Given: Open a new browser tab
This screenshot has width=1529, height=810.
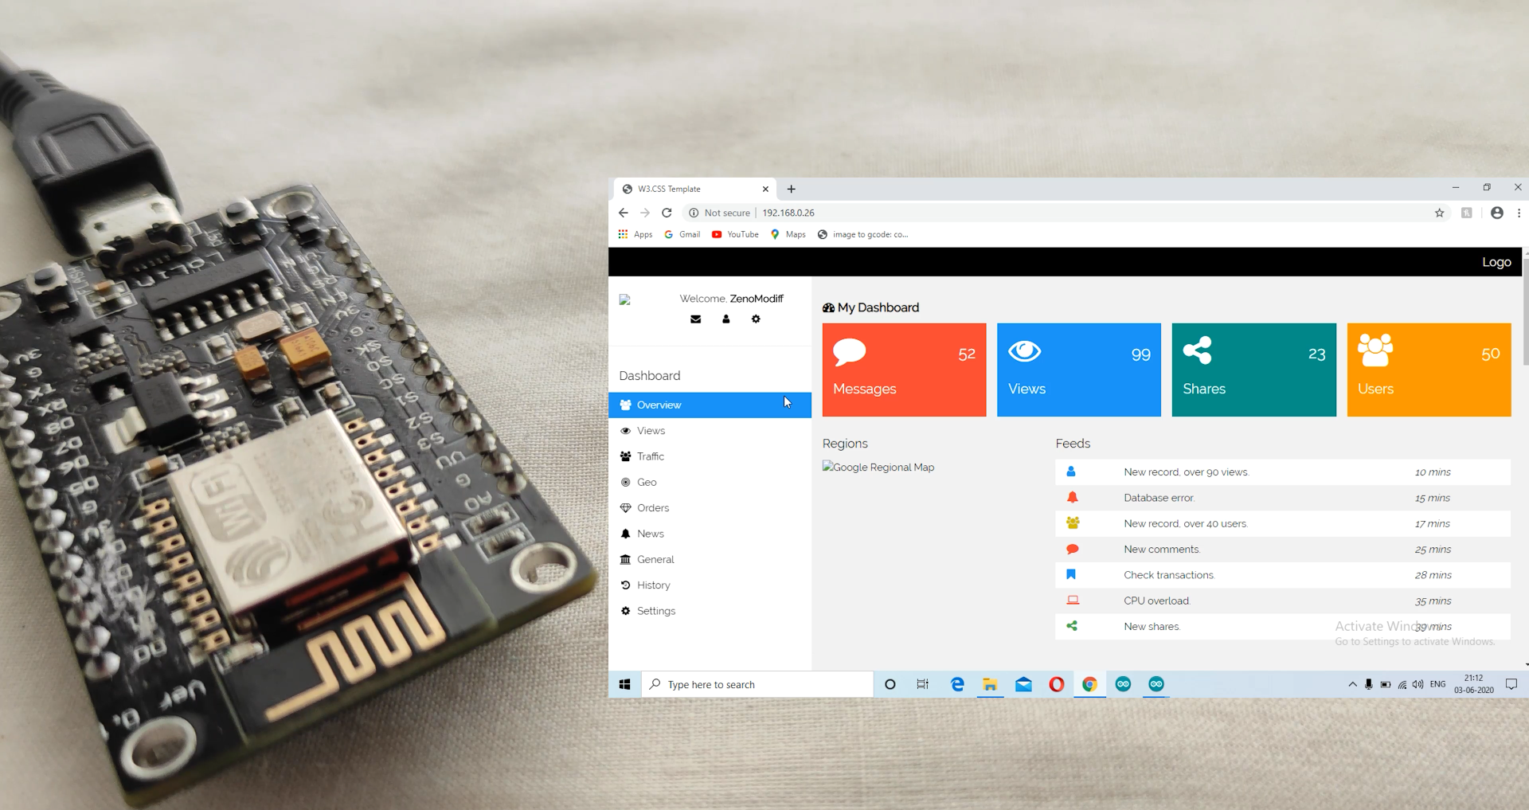Looking at the screenshot, I should (791, 189).
